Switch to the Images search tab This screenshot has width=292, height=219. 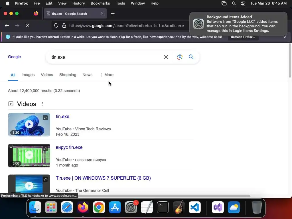coord(28,75)
